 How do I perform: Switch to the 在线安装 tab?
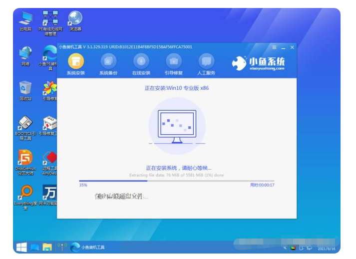tap(141, 64)
